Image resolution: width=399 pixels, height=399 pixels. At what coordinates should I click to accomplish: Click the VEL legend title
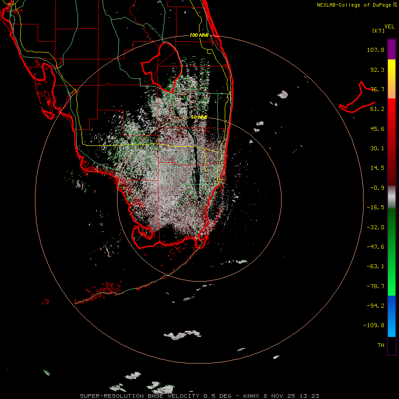pyautogui.click(x=389, y=27)
